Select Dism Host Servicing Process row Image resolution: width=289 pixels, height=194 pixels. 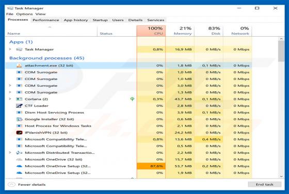[x=129, y=112]
